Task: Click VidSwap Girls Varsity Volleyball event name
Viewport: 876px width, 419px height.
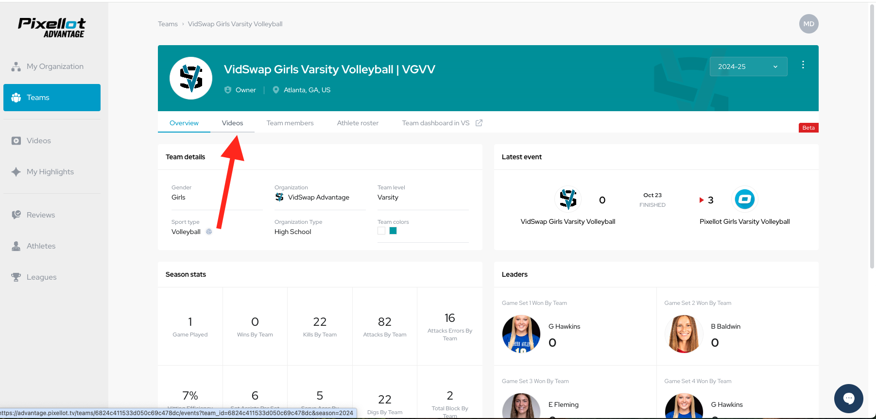Action: (568, 221)
